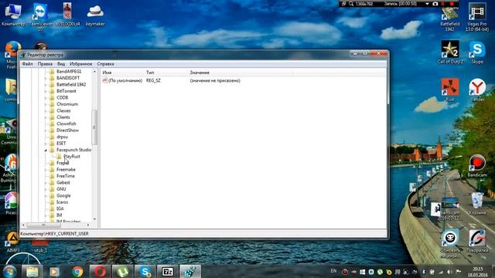Click tree horizontal scroll right arrow
Screen dimensions: 495x278
[x=88, y=225]
